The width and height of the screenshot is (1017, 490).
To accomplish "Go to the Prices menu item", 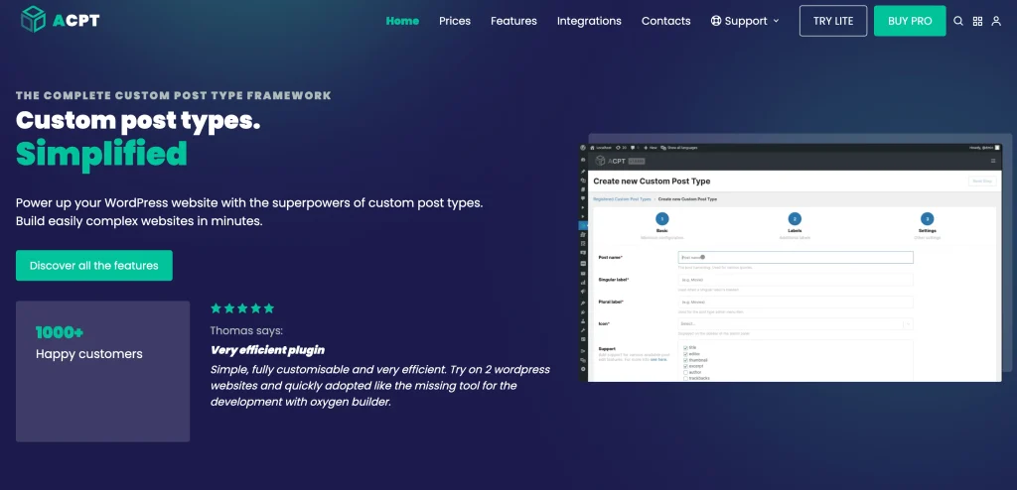I will pyautogui.click(x=455, y=21).
